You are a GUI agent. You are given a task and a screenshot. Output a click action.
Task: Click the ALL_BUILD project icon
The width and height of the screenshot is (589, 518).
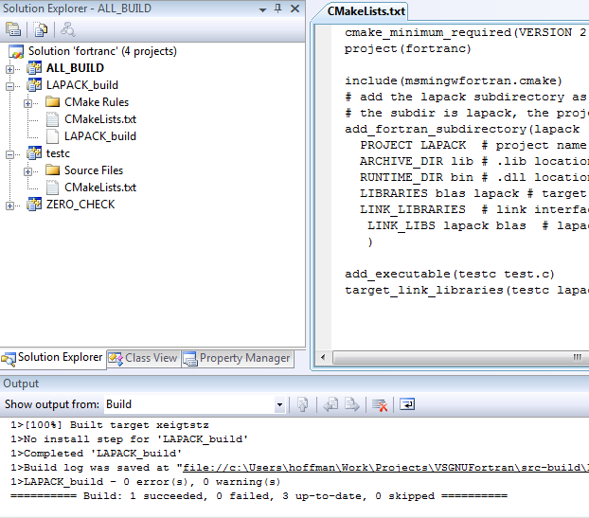tap(34, 68)
